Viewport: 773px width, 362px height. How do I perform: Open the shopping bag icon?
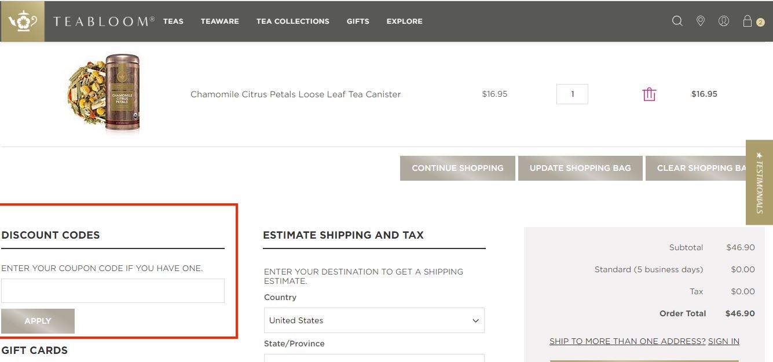click(x=748, y=21)
